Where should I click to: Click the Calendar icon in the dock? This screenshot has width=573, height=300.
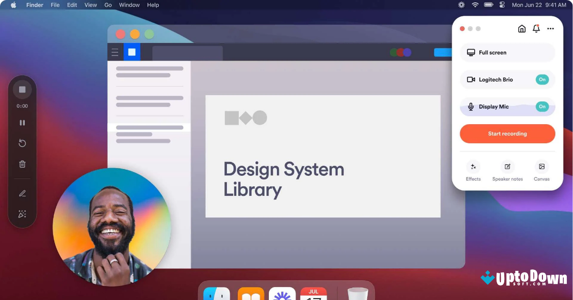(313, 293)
